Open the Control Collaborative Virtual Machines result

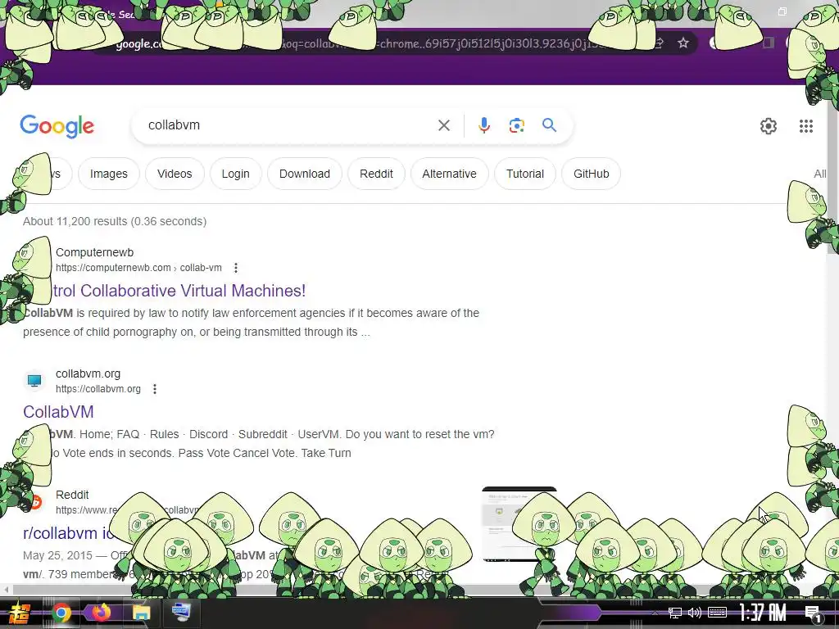click(x=179, y=291)
